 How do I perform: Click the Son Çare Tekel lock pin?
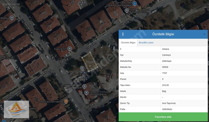click(x=135, y=3)
